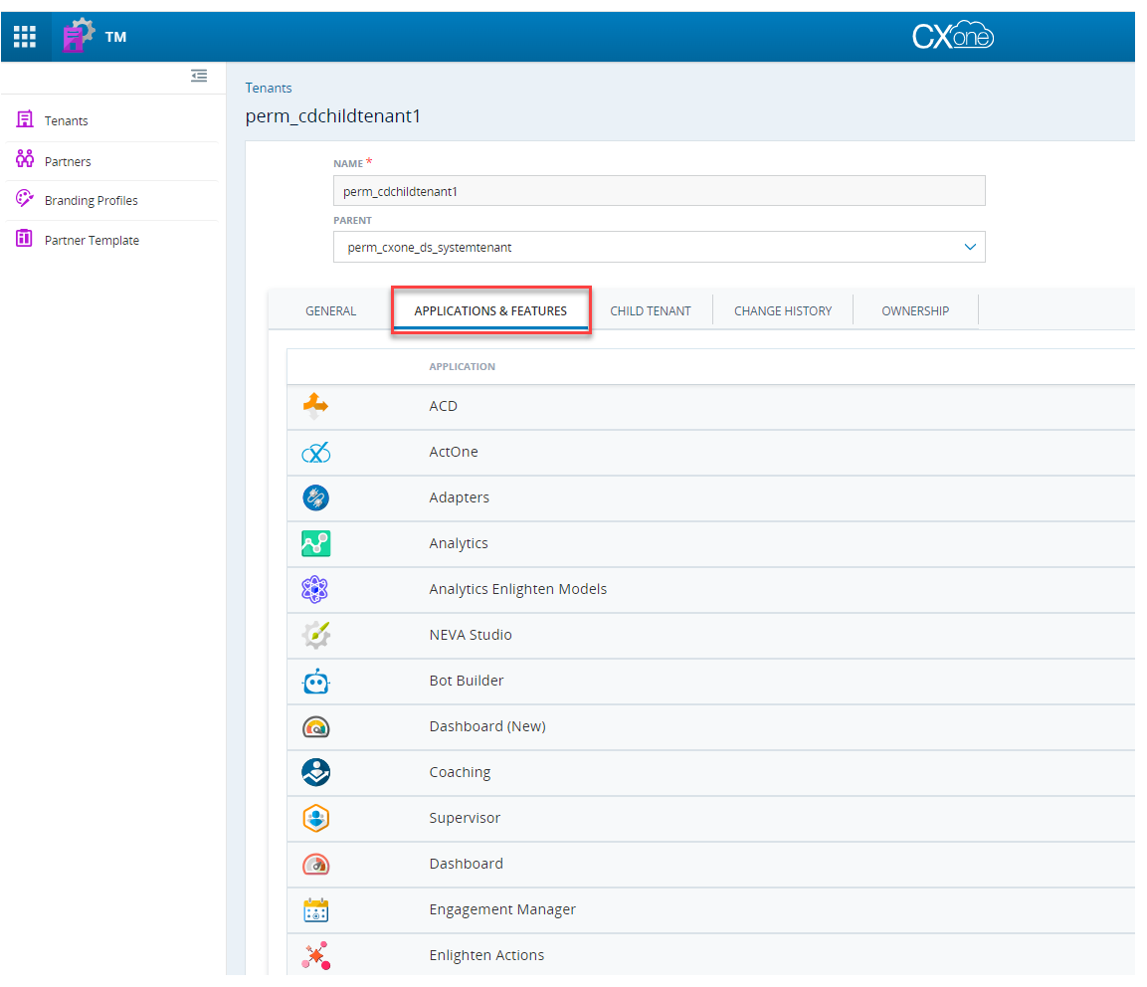The image size is (1147, 987).
Task: Click the ACD application icon
Action: [315, 405]
